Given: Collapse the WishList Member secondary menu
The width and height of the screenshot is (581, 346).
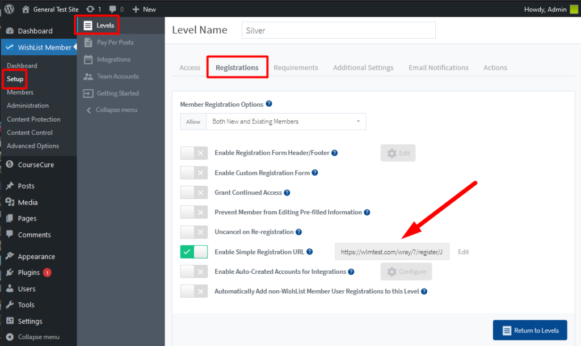Looking at the screenshot, I should 112,110.
